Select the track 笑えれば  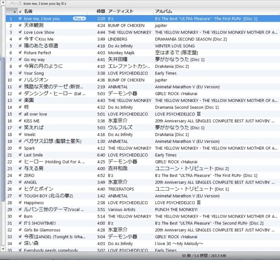(34, 128)
